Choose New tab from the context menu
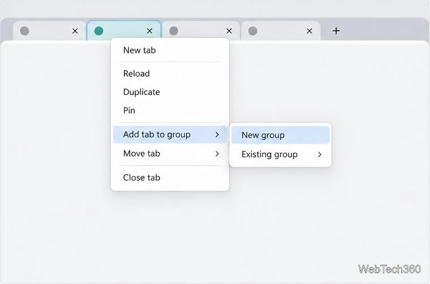 [x=170, y=50]
